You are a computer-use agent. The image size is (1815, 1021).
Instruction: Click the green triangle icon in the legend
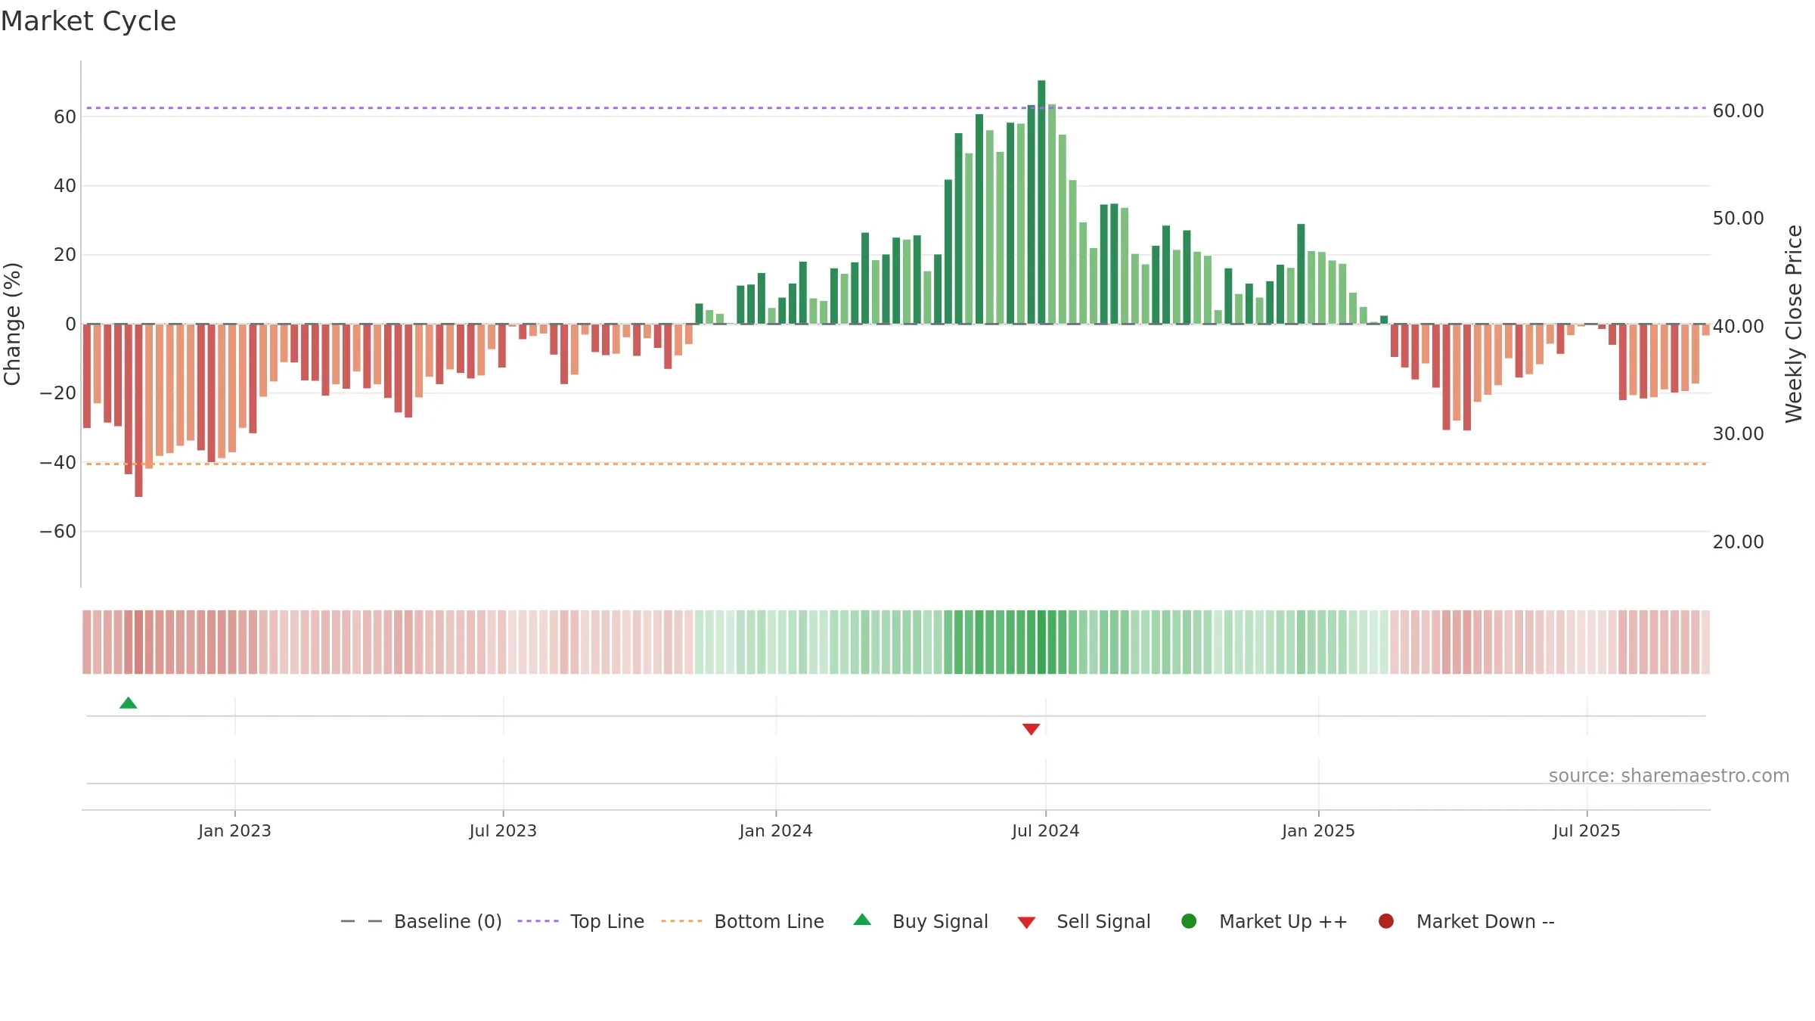[862, 920]
